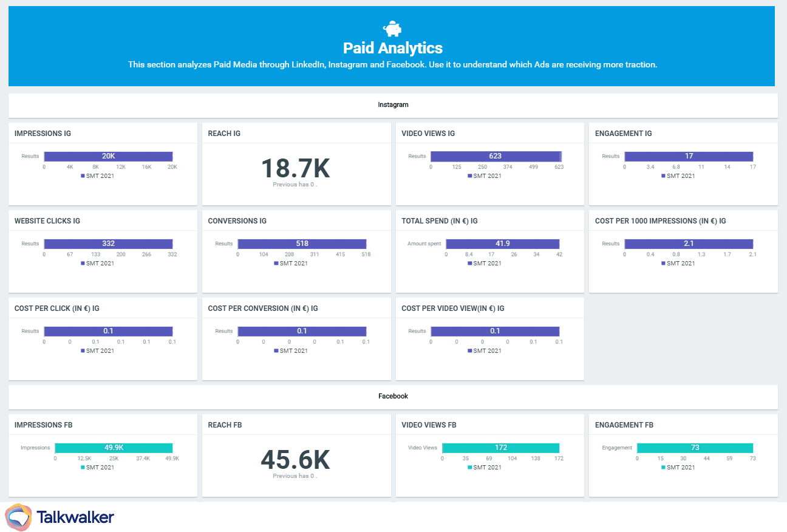
Task: Click the Talkwalker logo
Action: click(x=59, y=517)
